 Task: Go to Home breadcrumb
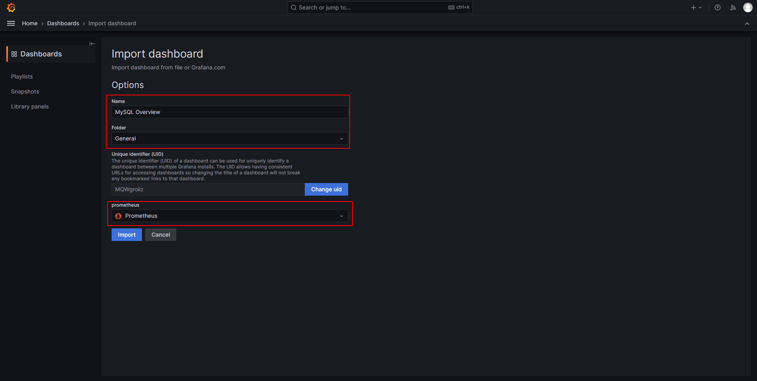tap(30, 23)
